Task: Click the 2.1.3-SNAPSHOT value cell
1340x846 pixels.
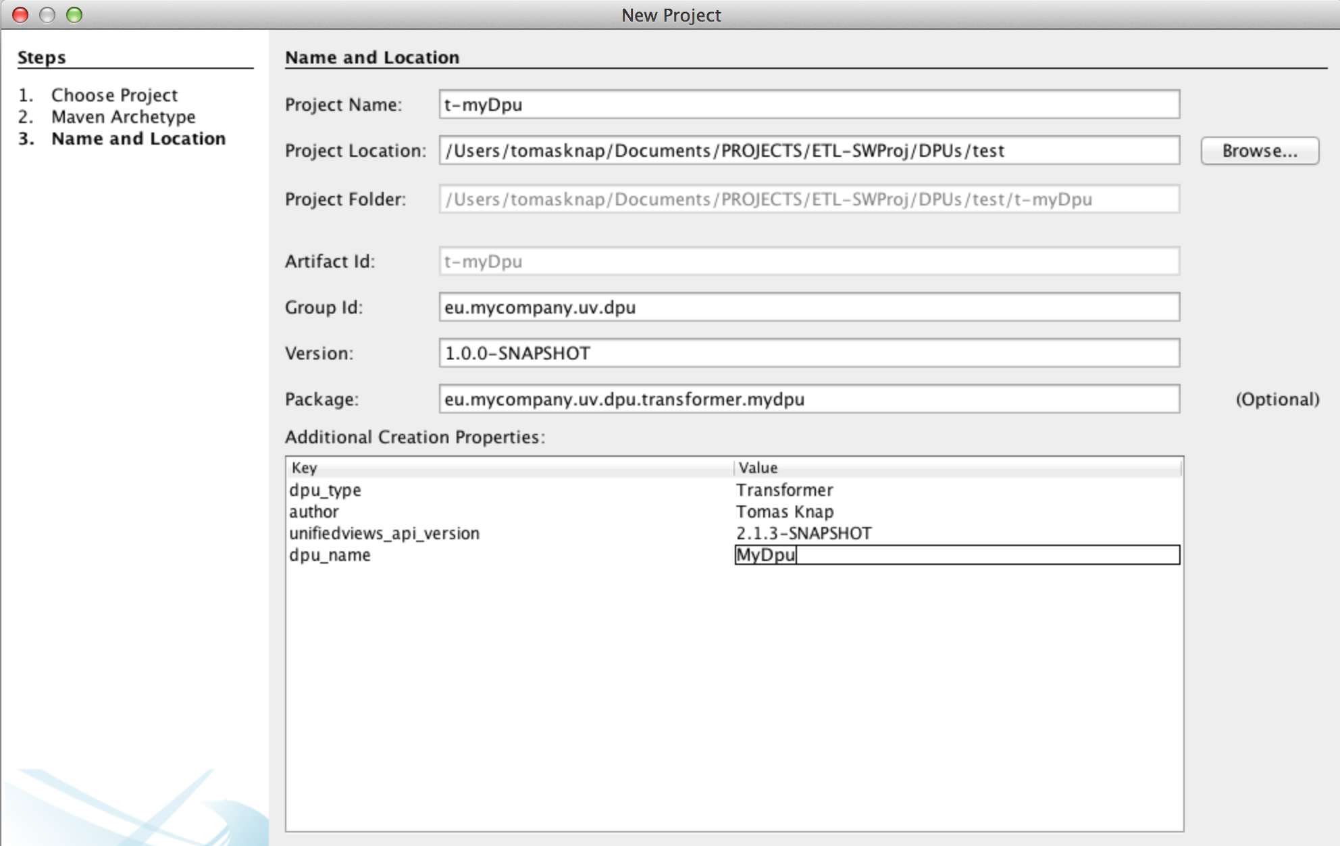Action: (x=804, y=533)
